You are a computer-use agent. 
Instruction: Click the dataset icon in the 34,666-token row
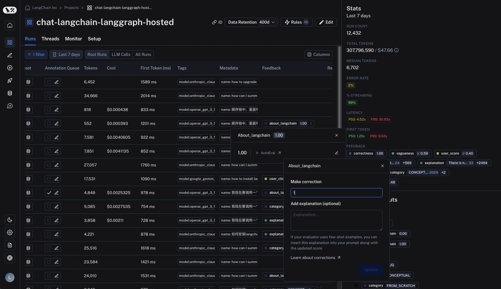click(28, 96)
